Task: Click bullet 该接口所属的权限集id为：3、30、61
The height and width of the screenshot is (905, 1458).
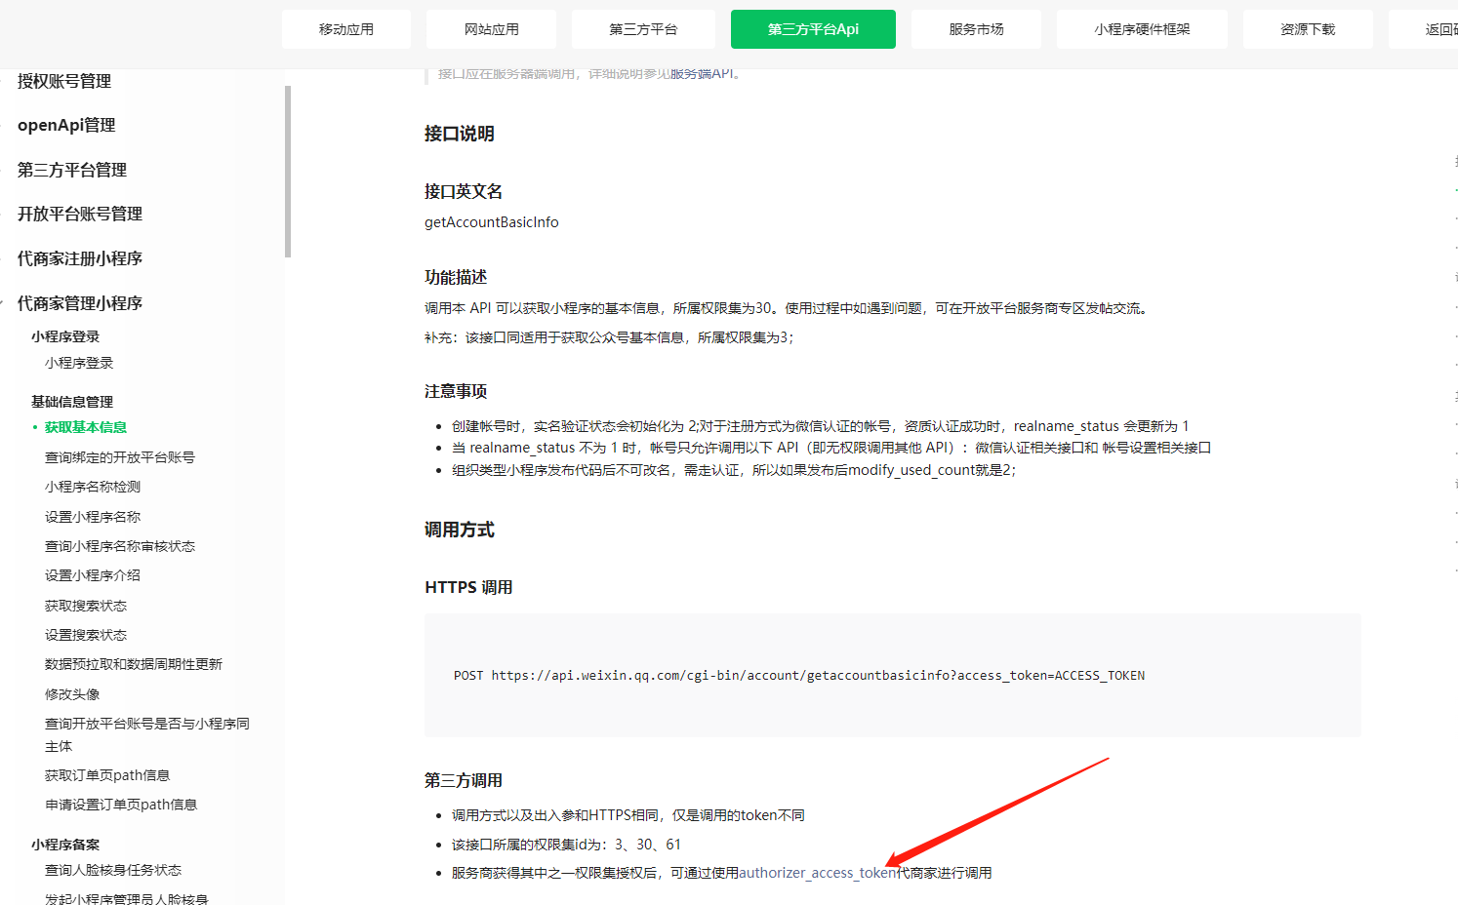Action: (566, 845)
